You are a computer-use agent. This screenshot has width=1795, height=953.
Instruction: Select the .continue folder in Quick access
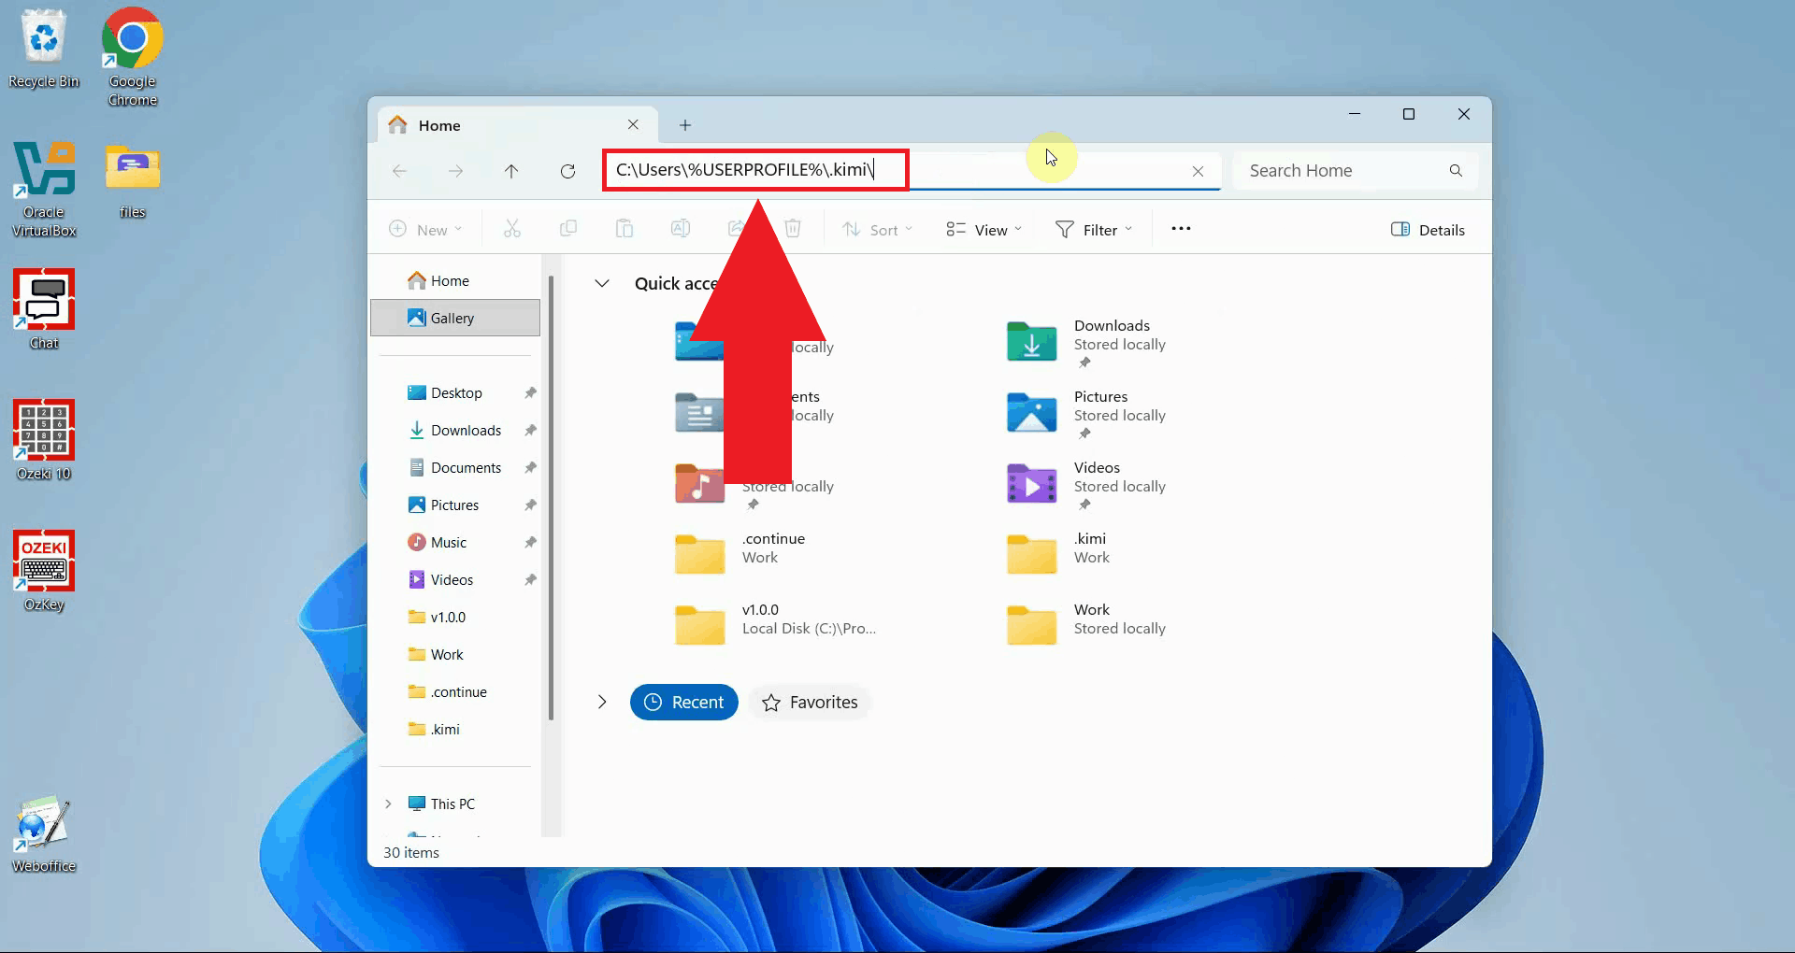pos(740,553)
